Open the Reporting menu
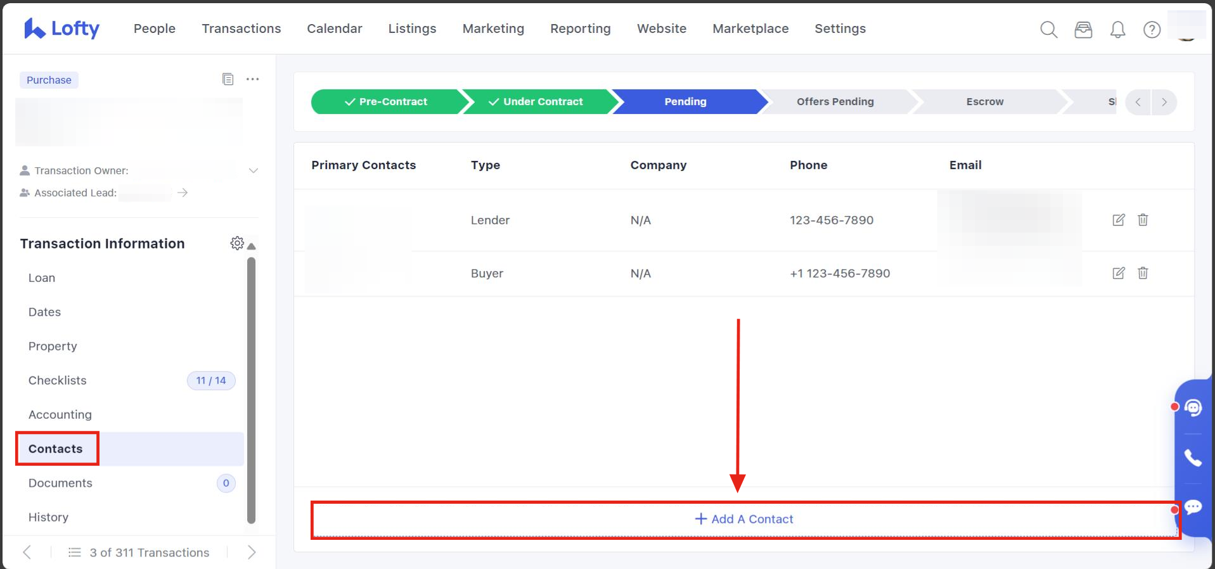The image size is (1215, 569). 580,29
